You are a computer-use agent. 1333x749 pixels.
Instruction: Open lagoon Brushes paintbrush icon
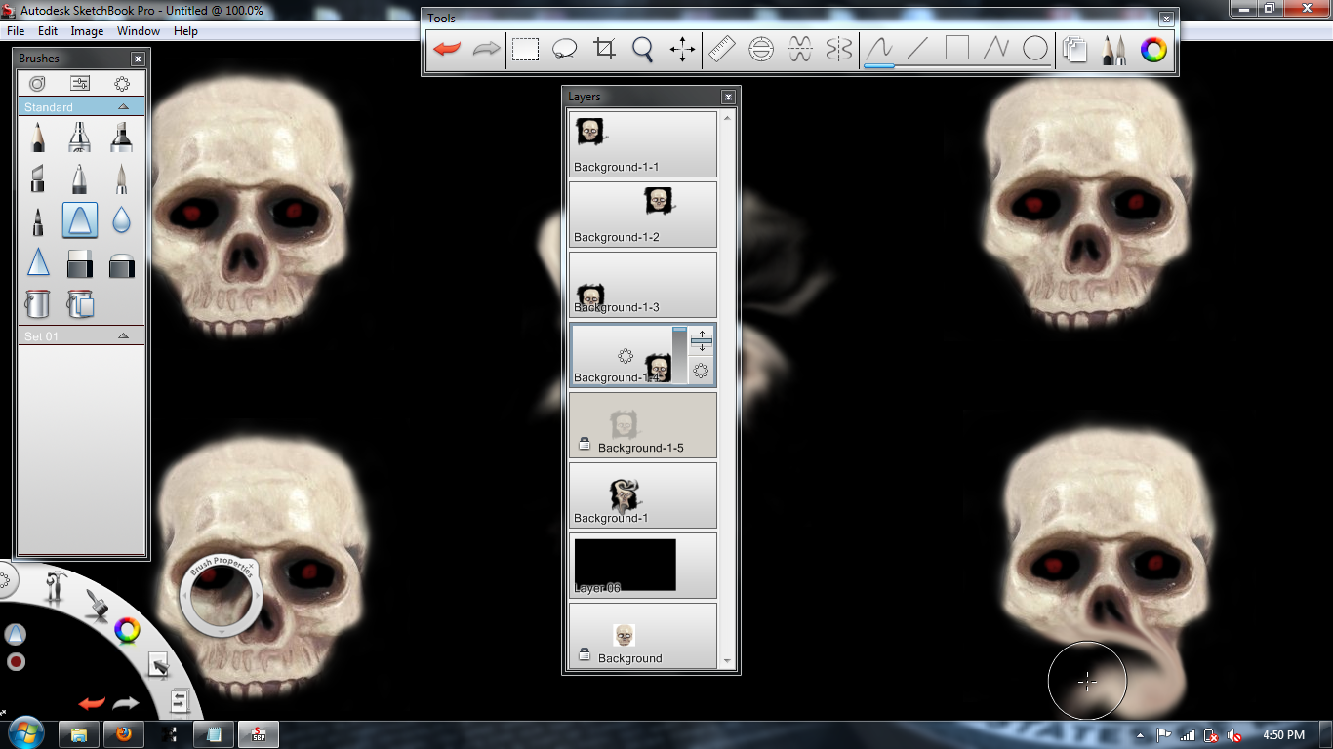click(96, 605)
